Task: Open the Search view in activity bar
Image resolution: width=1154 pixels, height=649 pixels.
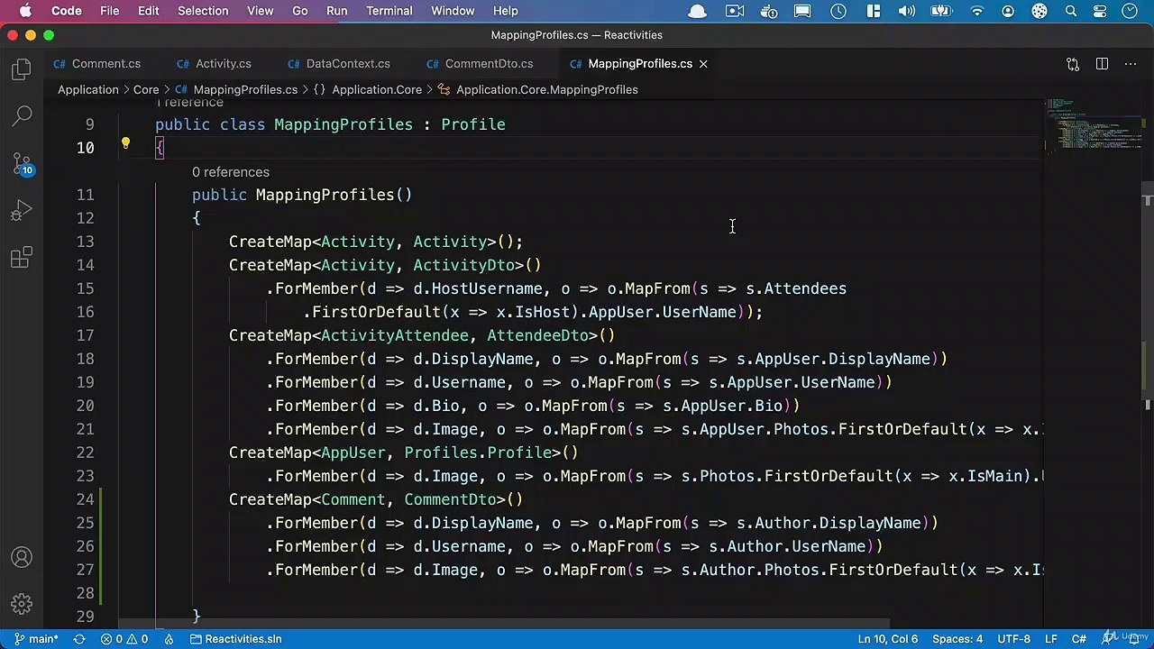Action: [22, 115]
